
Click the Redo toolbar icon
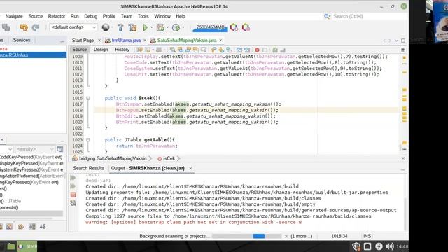pyautogui.click(x=36, y=27)
